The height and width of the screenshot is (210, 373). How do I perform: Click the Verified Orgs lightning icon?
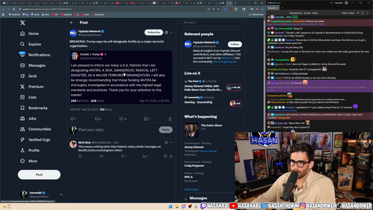pyautogui.click(x=22, y=140)
